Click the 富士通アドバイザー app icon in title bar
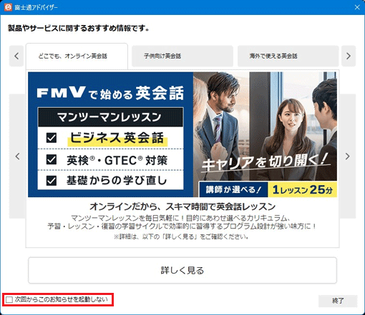The height and width of the screenshot is (315, 365). click(8, 7)
